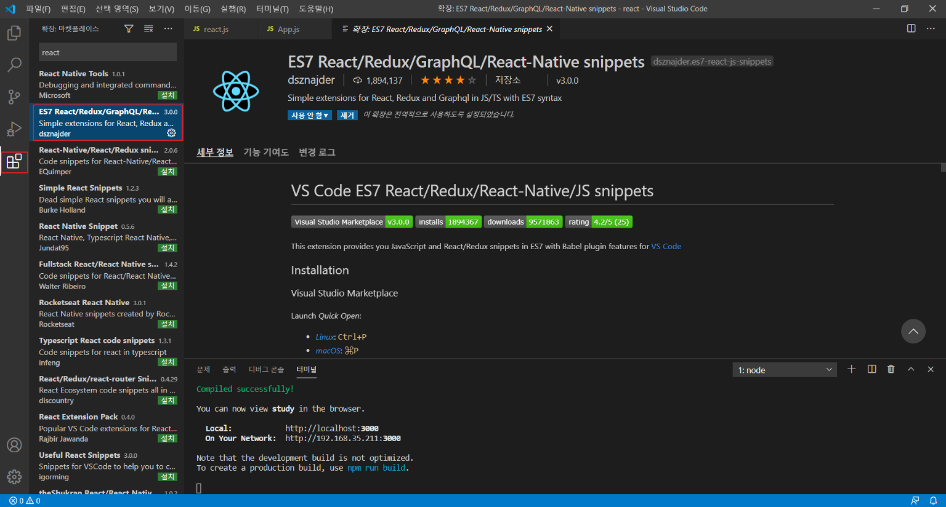The height and width of the screenshot is (507, 946).
Task: Open the Run and Debug view
Action: tap(14, 129)
